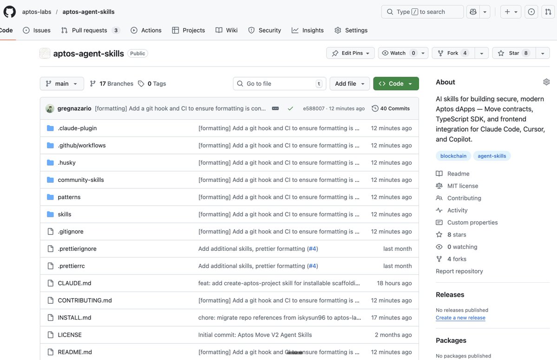This screenshot has width=557, height=360.
Task: Switch to the Insights tab
Action: 308,30
